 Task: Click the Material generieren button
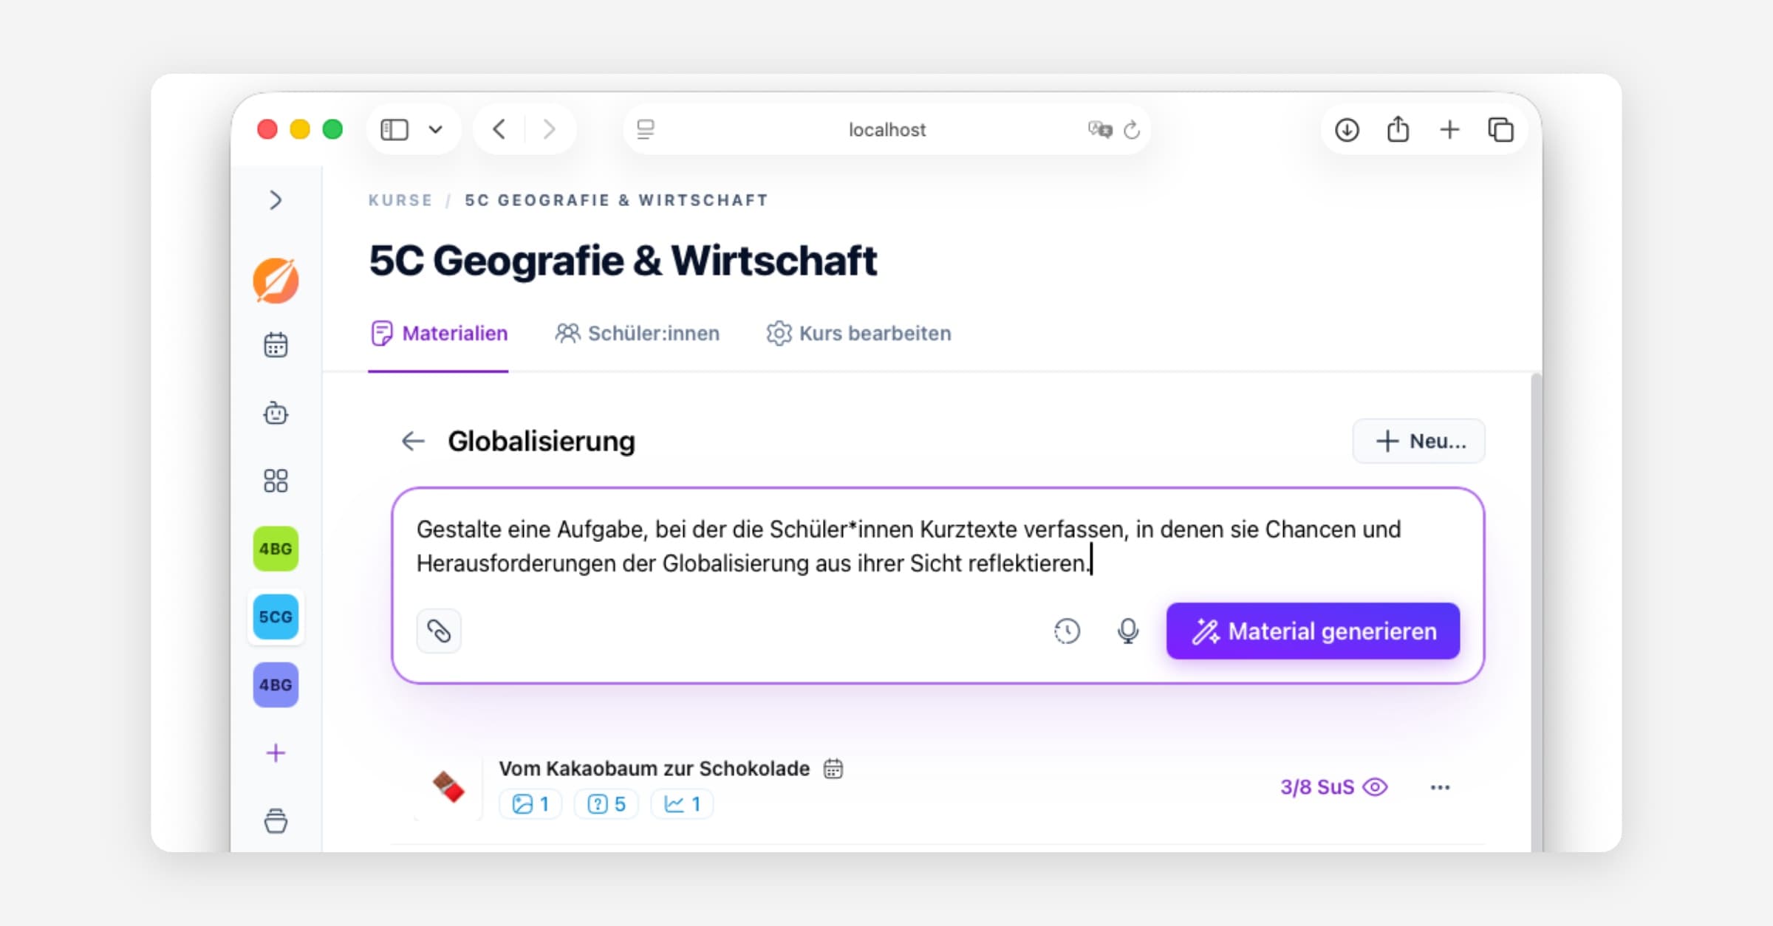(x=1313, y=631)
